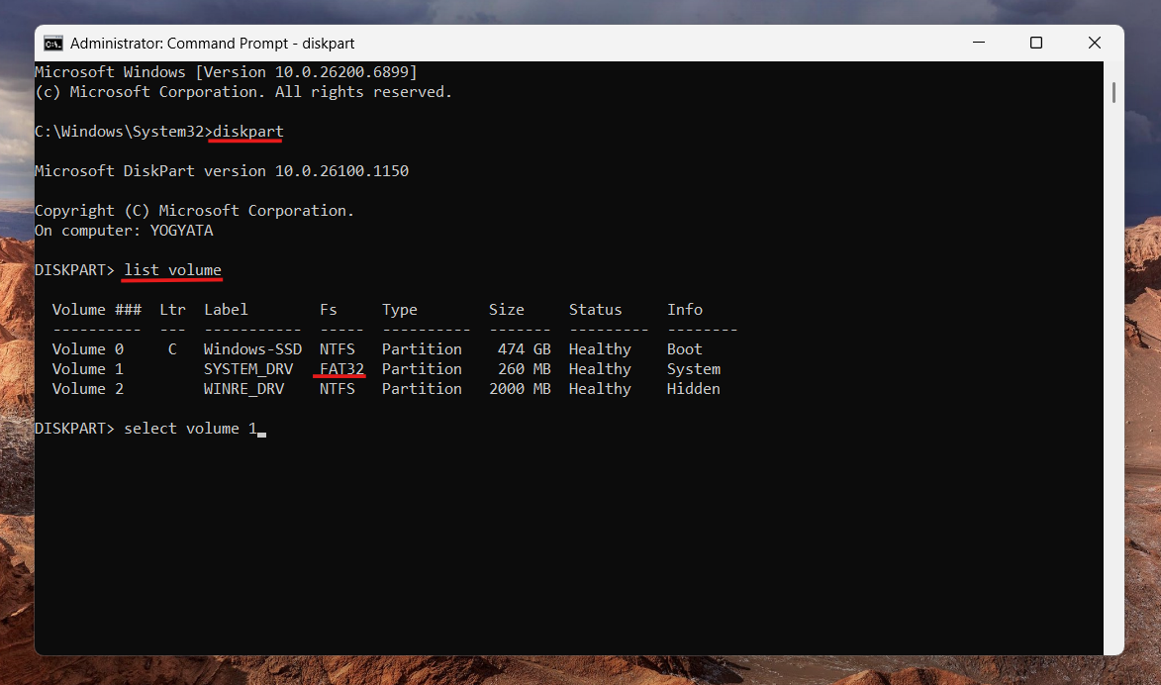
Task: Click the Healthy status of Volume 2
Action: pyautogui.click(x=599, y=388)
